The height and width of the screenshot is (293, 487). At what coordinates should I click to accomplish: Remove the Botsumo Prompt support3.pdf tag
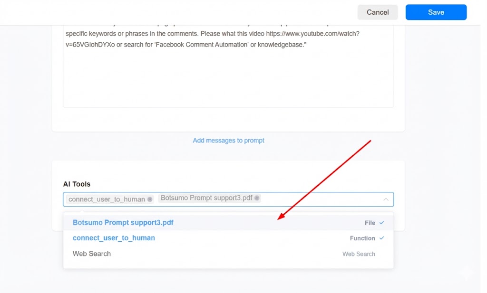click(257, 198)
